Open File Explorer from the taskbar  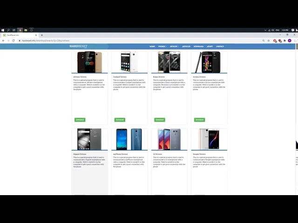pos(26,30)
